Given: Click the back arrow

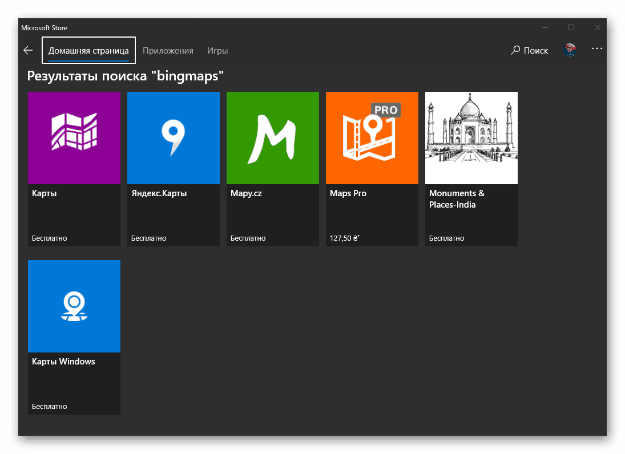Looking at the screenshot, I should pyautogui.click(x=28, y=50).
